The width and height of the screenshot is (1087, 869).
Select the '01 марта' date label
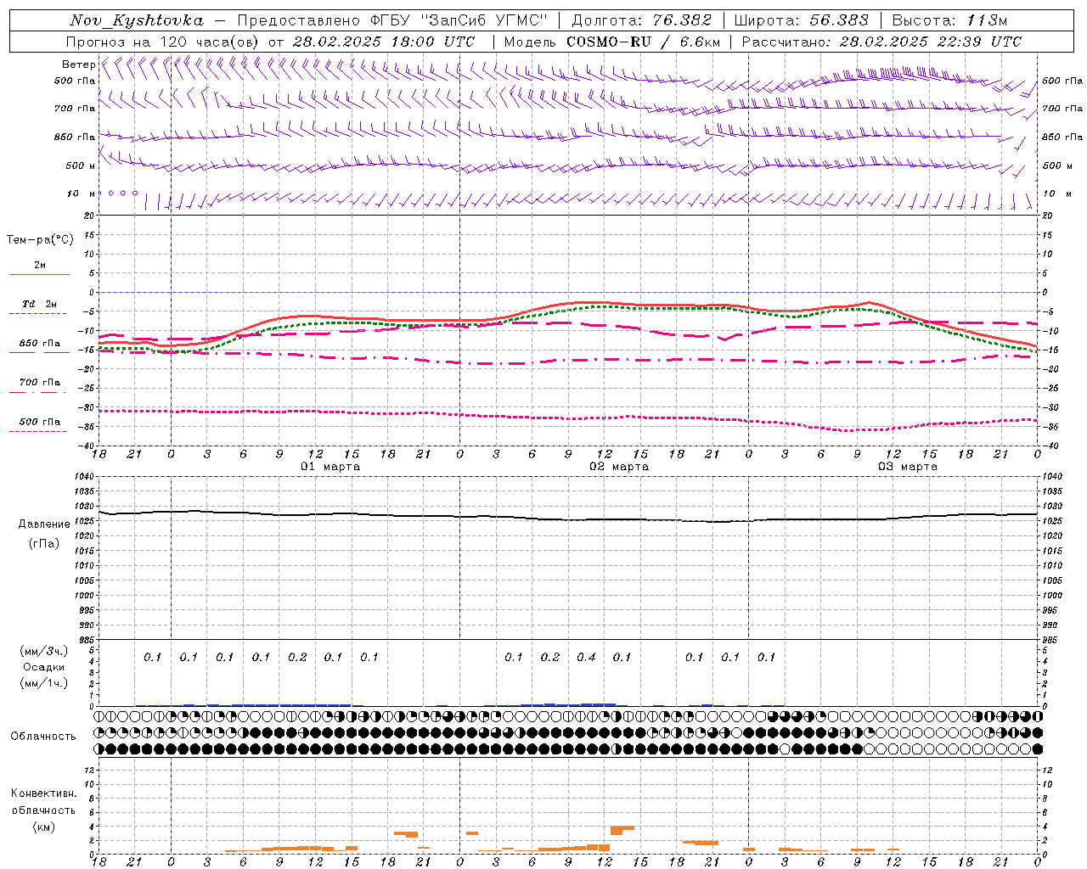tap(330, 467)
